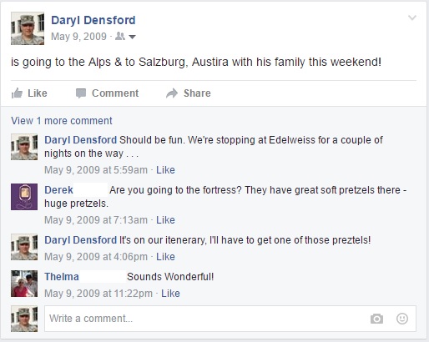This screenshot has width=429, height=342.
Task: Like Thelma's Sounds Wonderful comment
Action: tap(170, 294)
